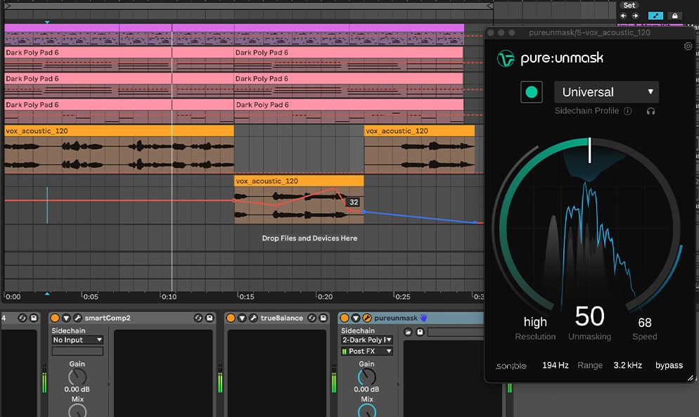699x417 pixels.
Task: Toggle pureunmask device activator
Action: tap(344, 318)
